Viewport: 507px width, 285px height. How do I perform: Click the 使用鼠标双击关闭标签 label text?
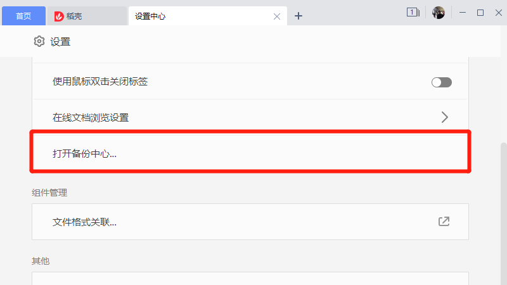point(100,82)
